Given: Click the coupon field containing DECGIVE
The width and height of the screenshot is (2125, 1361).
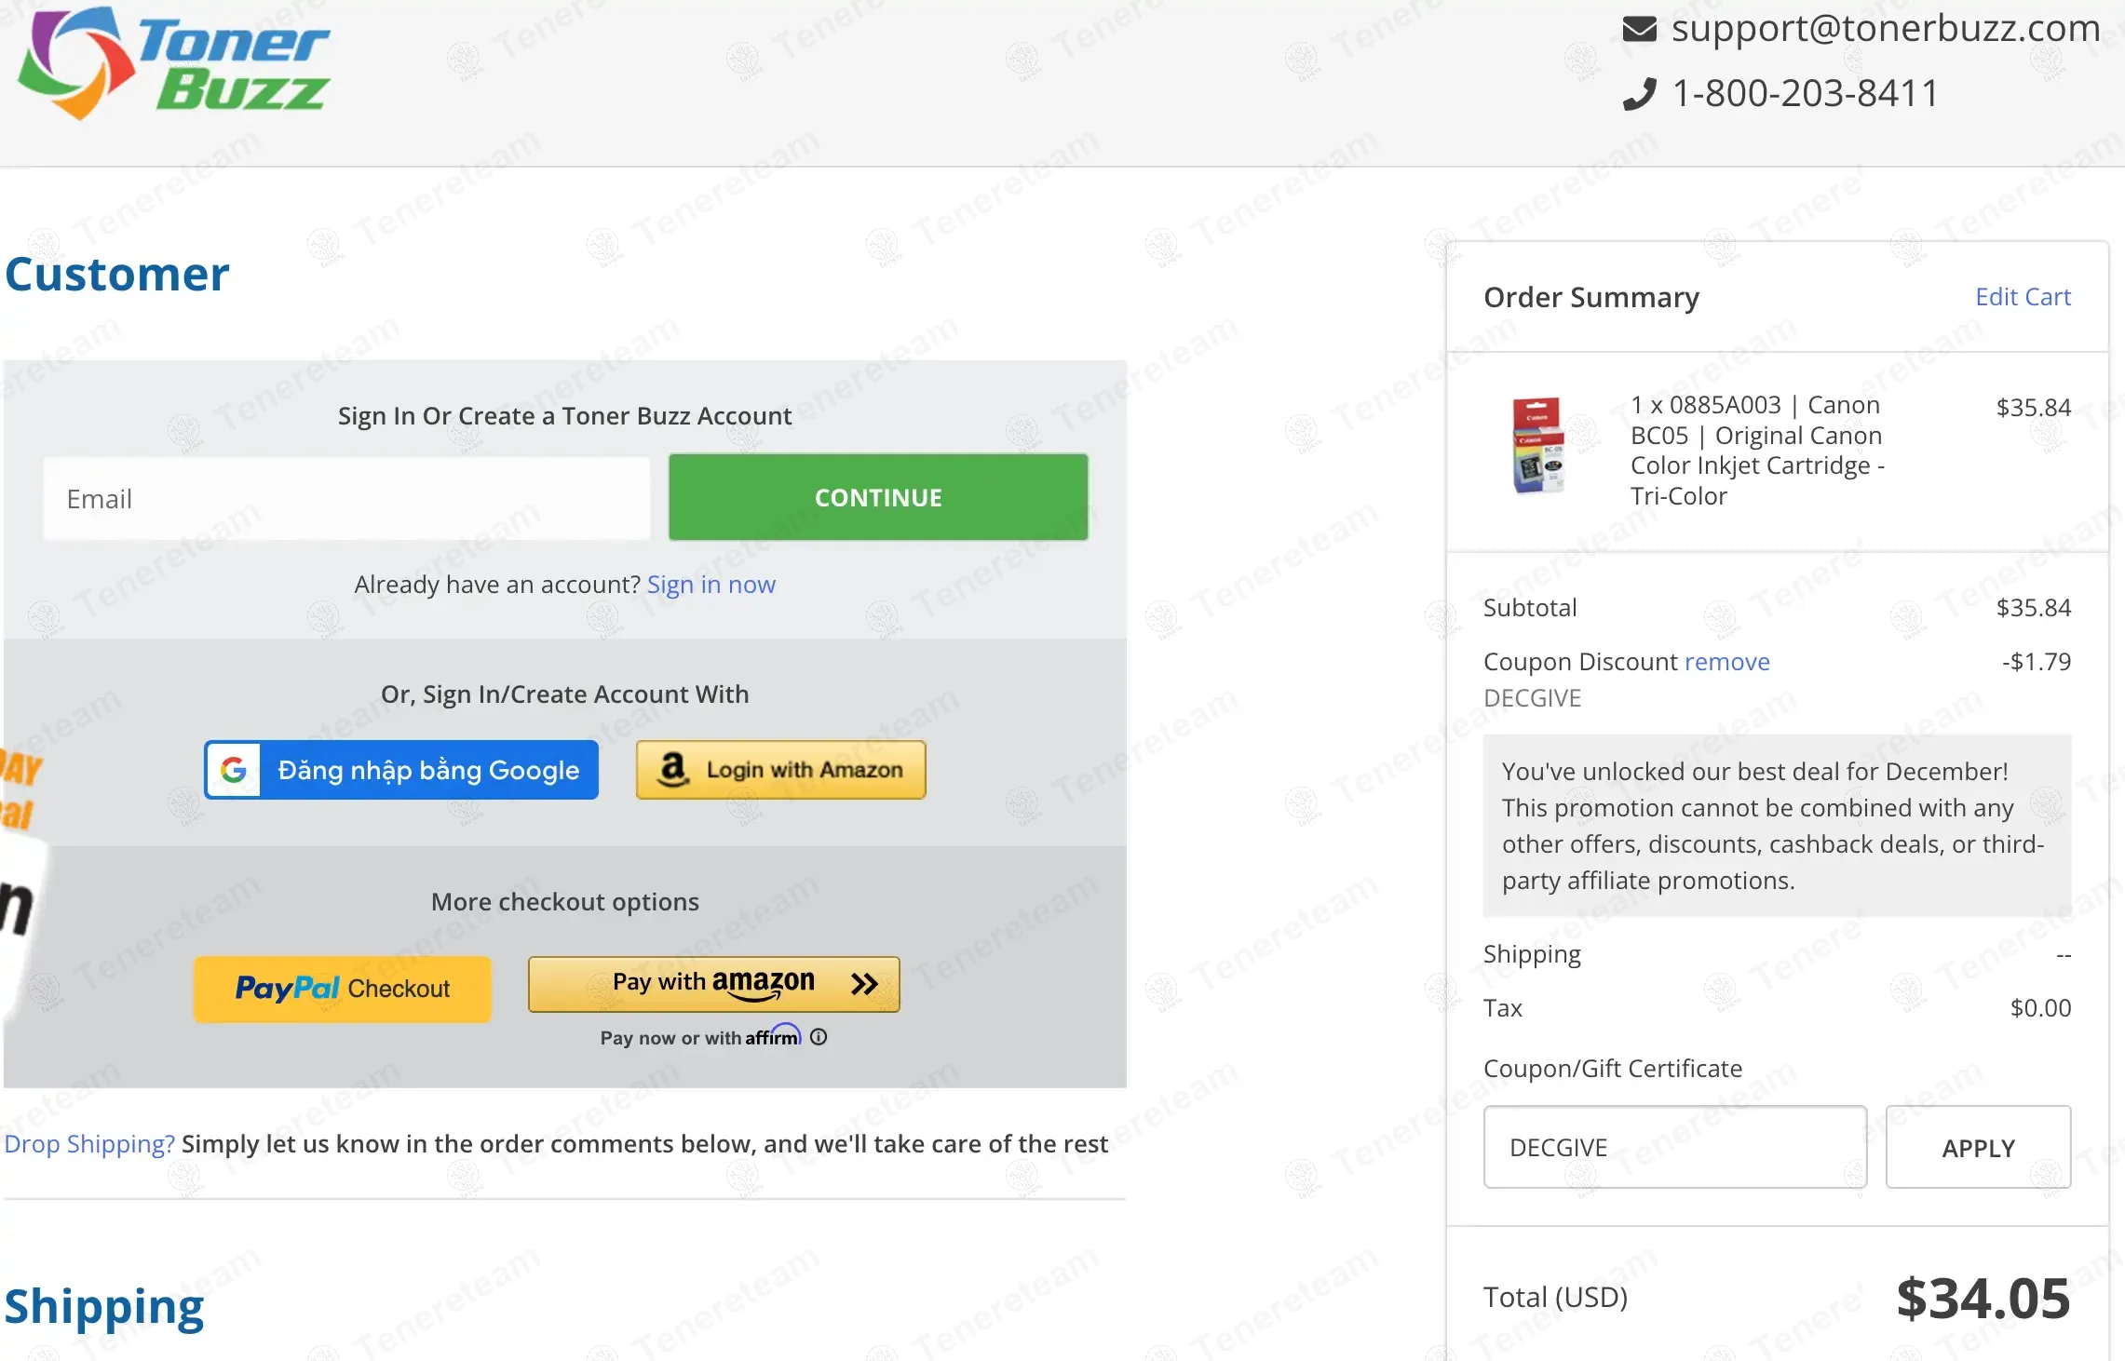Looking at the screenshot, I should point(1674,1147).
